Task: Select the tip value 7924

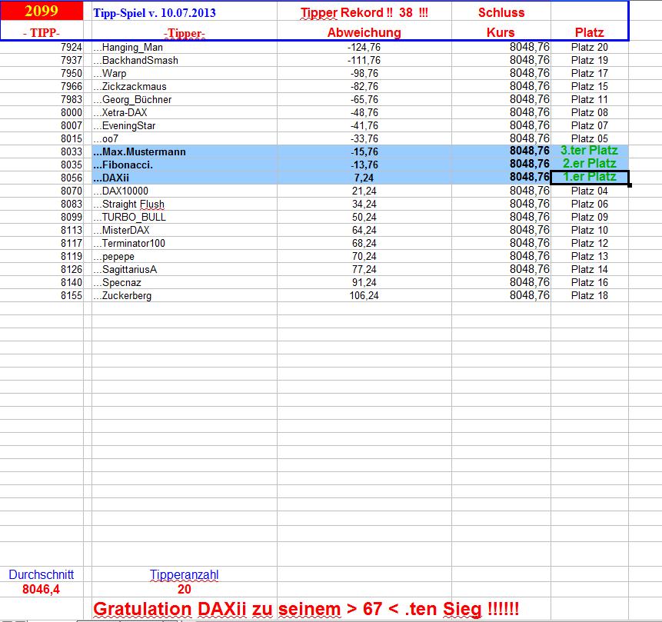Action: tap(71, 48)
